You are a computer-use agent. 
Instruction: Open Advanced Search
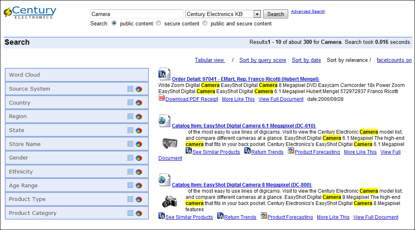(308, 11)
